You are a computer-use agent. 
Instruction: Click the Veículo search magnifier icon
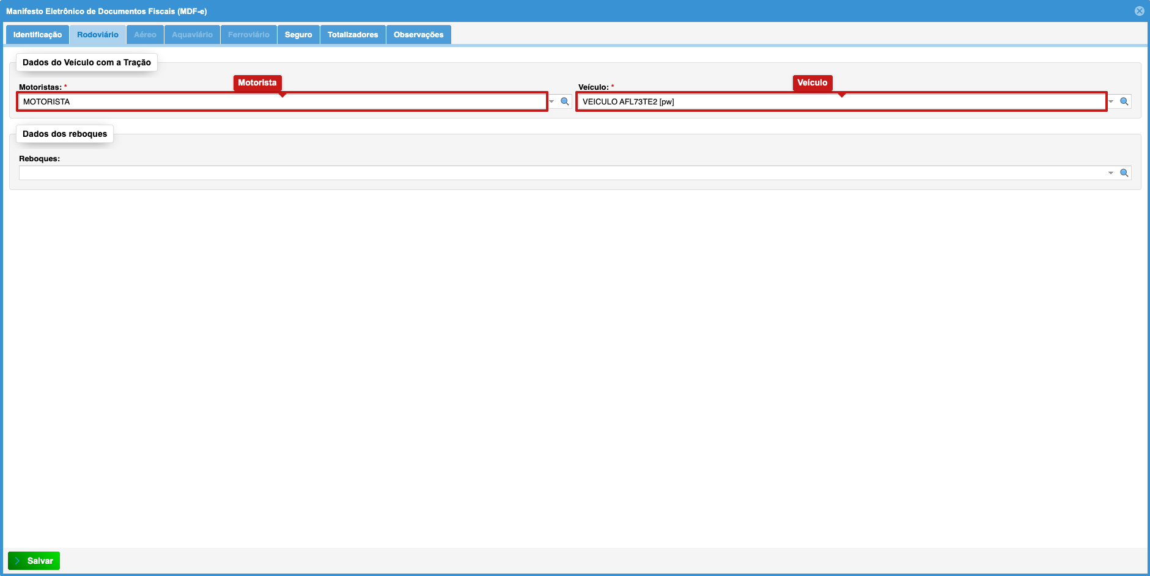(1124, 101)
